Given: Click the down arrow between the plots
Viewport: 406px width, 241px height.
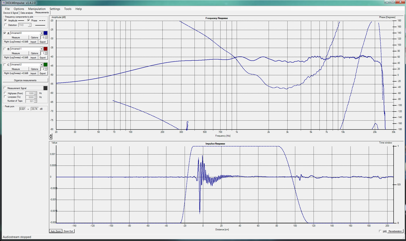Looking at the screenshot, I should point(50,138).
